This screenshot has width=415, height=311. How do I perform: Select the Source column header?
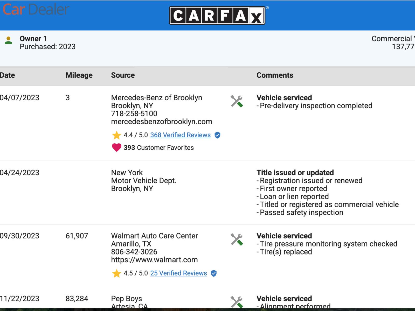pyautogui.click(x=123, y=75)
